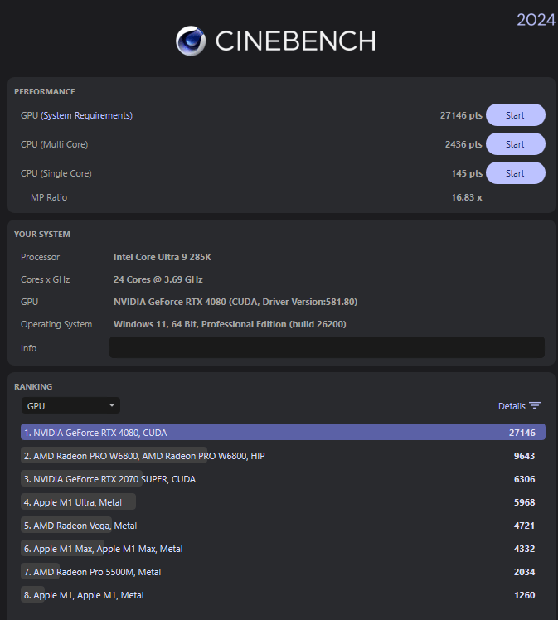
Task: Launch the CPU Single Core test
Action: [x=515, y=173]
